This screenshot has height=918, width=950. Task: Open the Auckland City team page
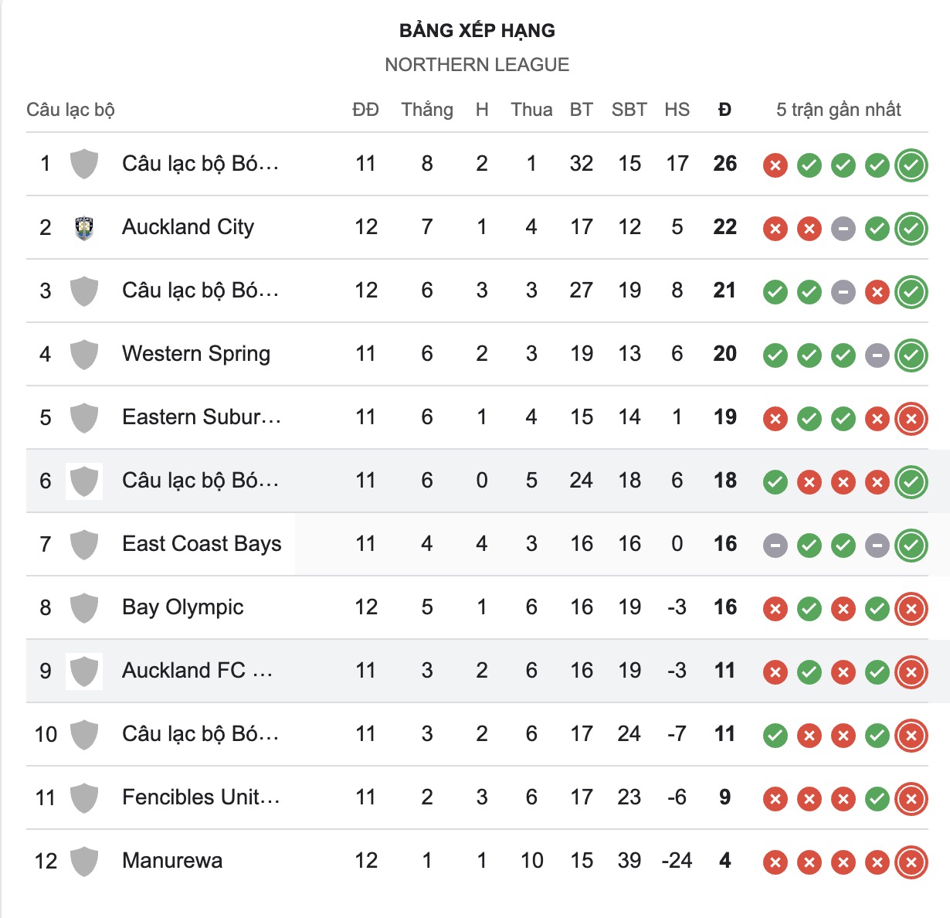pyautogui.click(x=187, y=227)
